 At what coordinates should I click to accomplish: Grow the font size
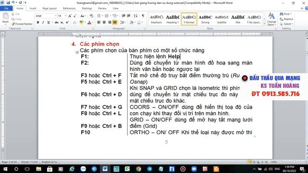coord(70,16)
